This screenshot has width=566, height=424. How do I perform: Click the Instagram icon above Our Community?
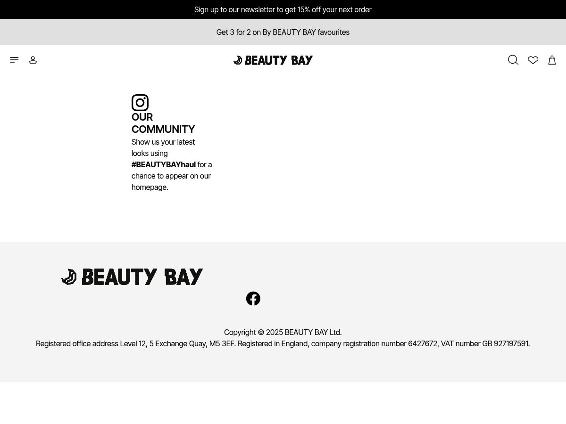coord(140,103)
